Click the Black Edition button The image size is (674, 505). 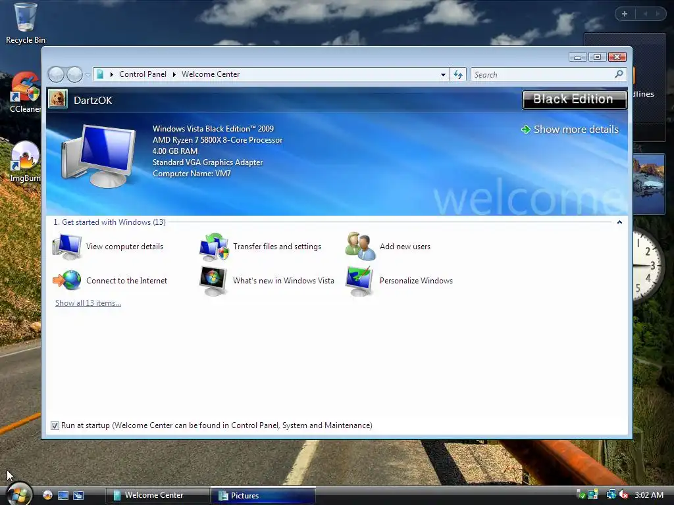(x=575, y=99)
